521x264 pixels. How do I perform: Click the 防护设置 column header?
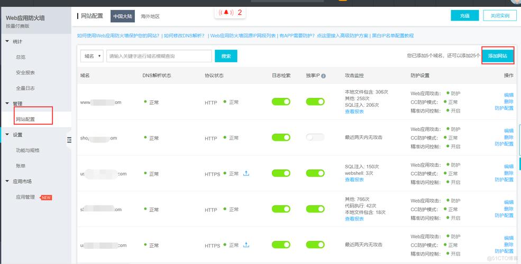420,76
